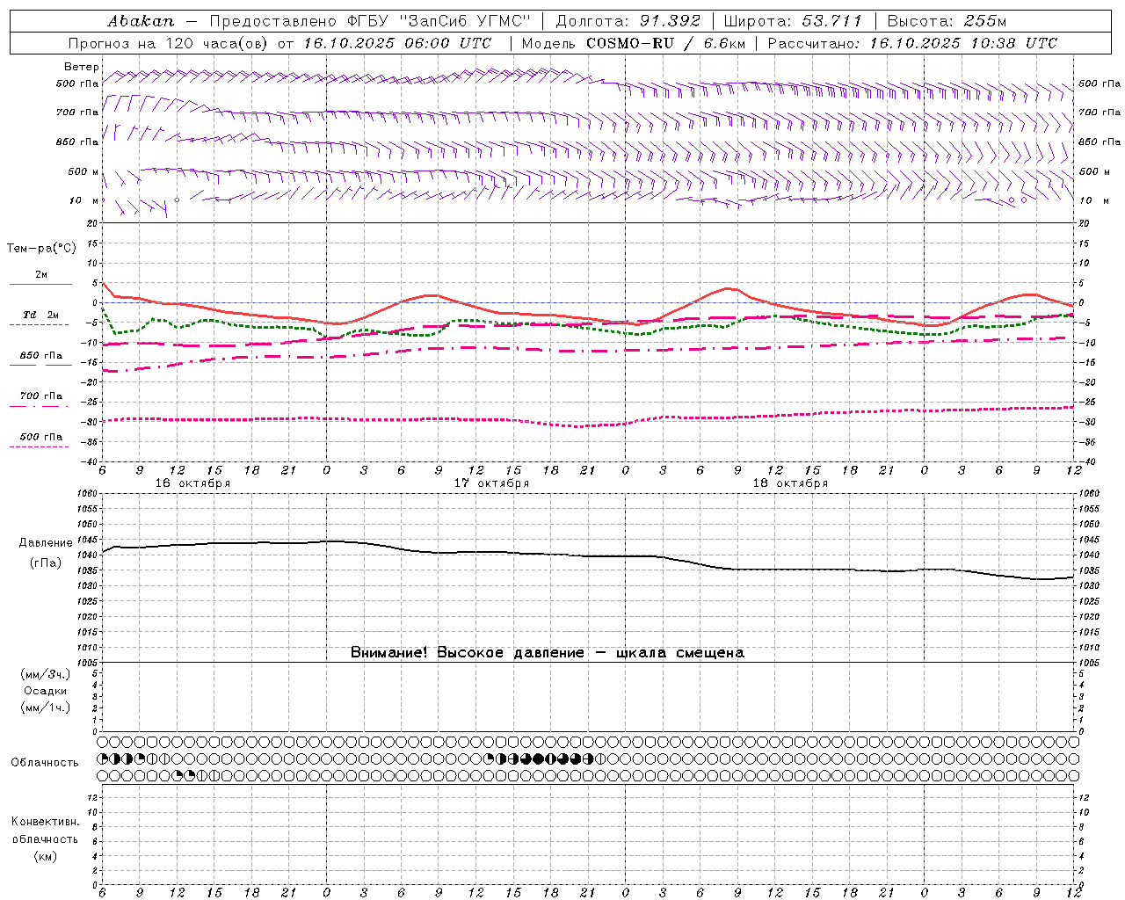Select the Прогноз на 120 часа(ов) text
1125x900 pixels.
170,43
